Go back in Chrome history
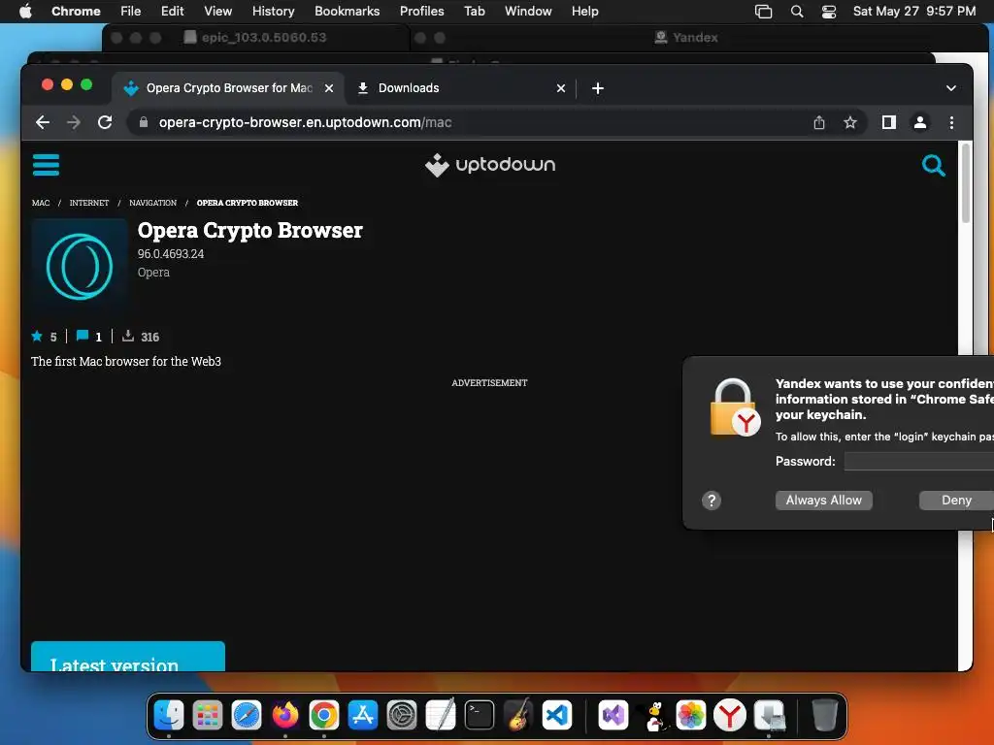994x745 pixels. point(43,122)
